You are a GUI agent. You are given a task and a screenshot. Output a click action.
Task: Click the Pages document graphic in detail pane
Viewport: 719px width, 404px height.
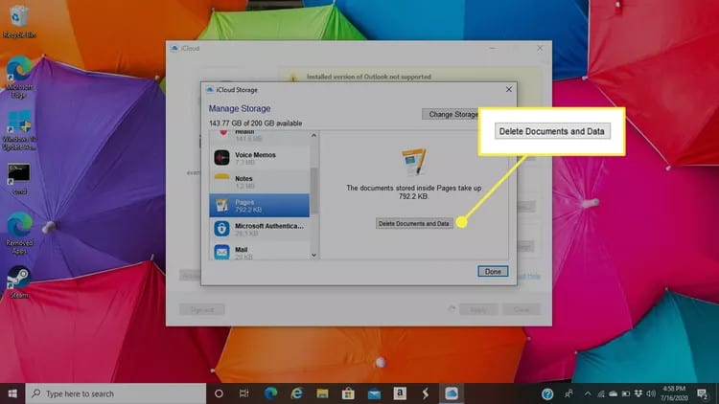413,162
